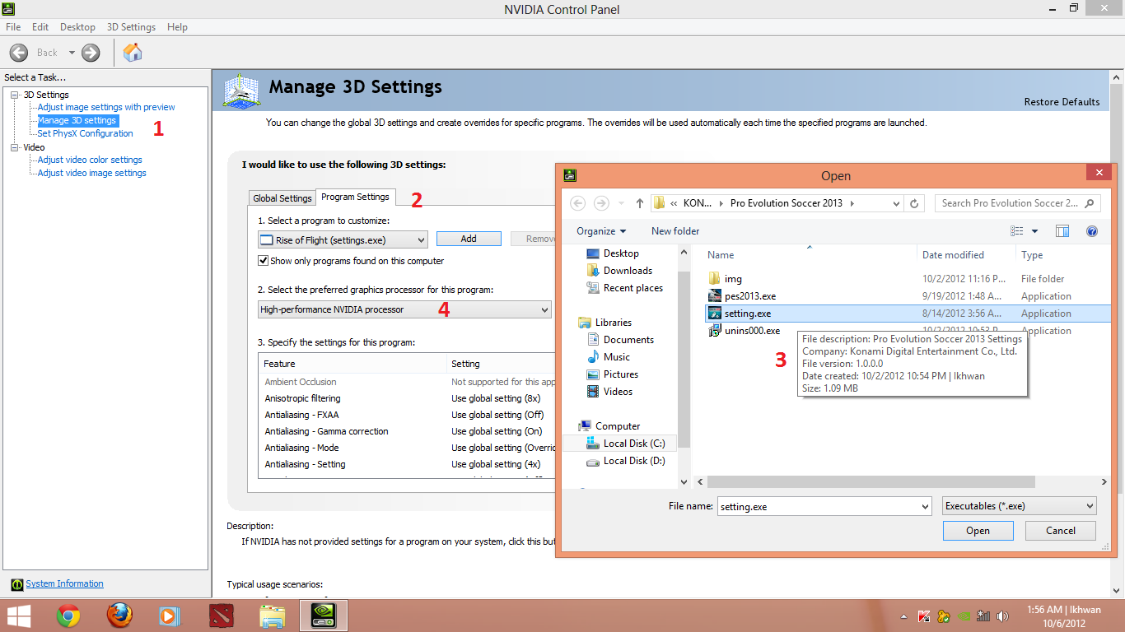Open the System Information link
This screenshot has height=632, width=1125.
pyautogui.click(x=64, y=584)
